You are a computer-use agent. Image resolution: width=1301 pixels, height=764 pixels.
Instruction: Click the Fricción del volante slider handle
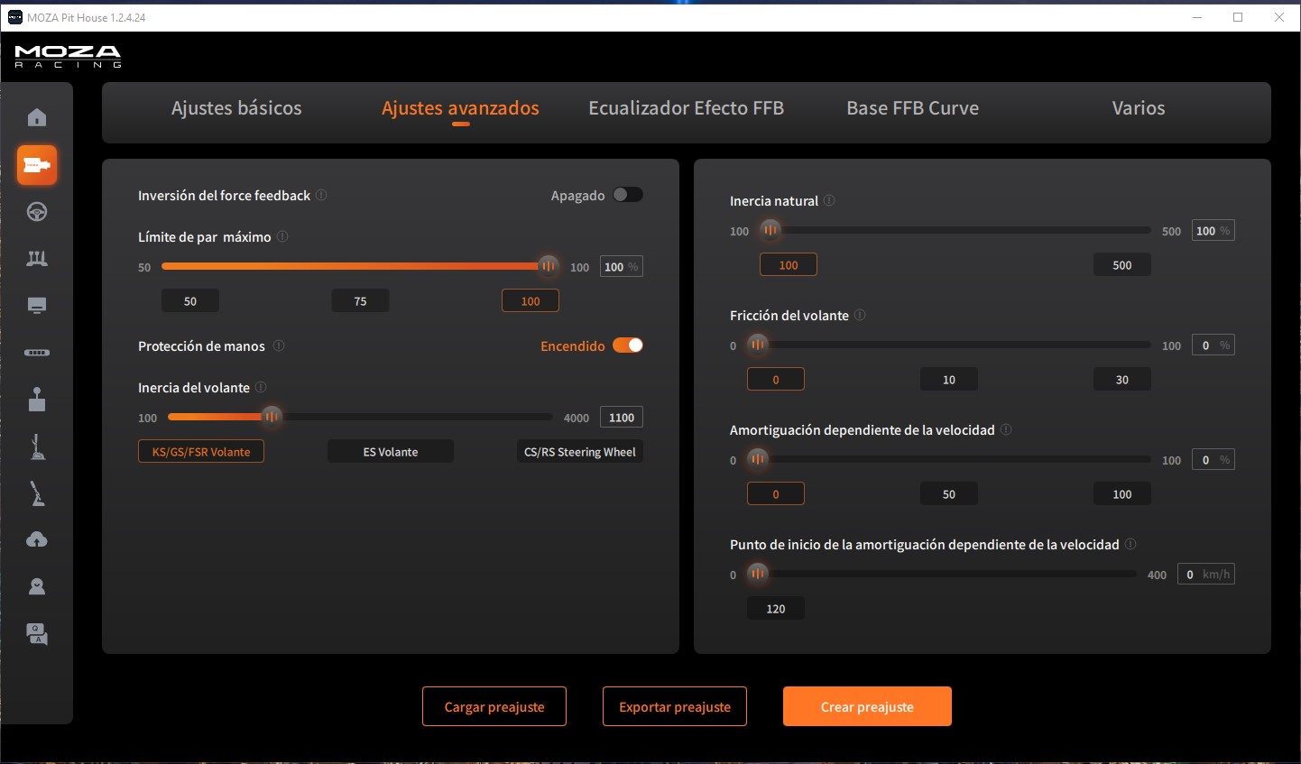click(x=758, y=345)
